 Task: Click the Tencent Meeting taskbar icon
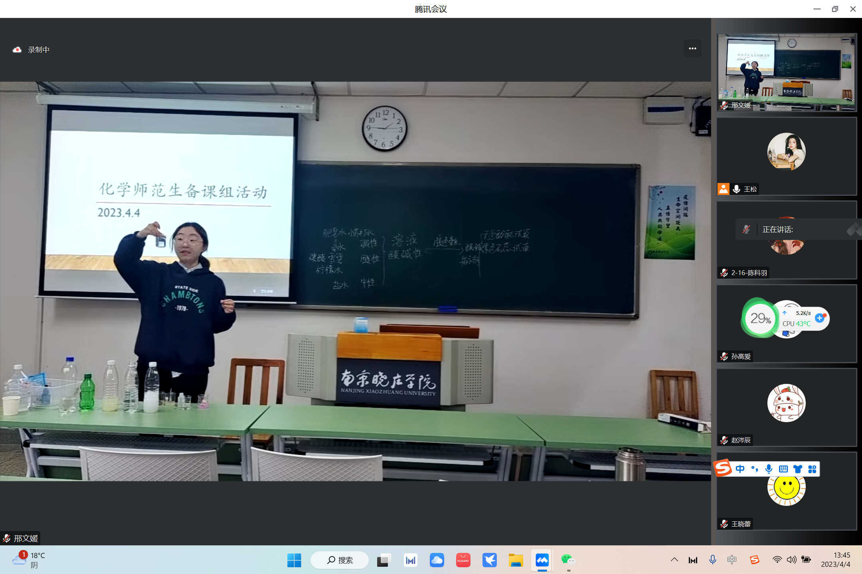pyautogui.click(x=542, y=560)
